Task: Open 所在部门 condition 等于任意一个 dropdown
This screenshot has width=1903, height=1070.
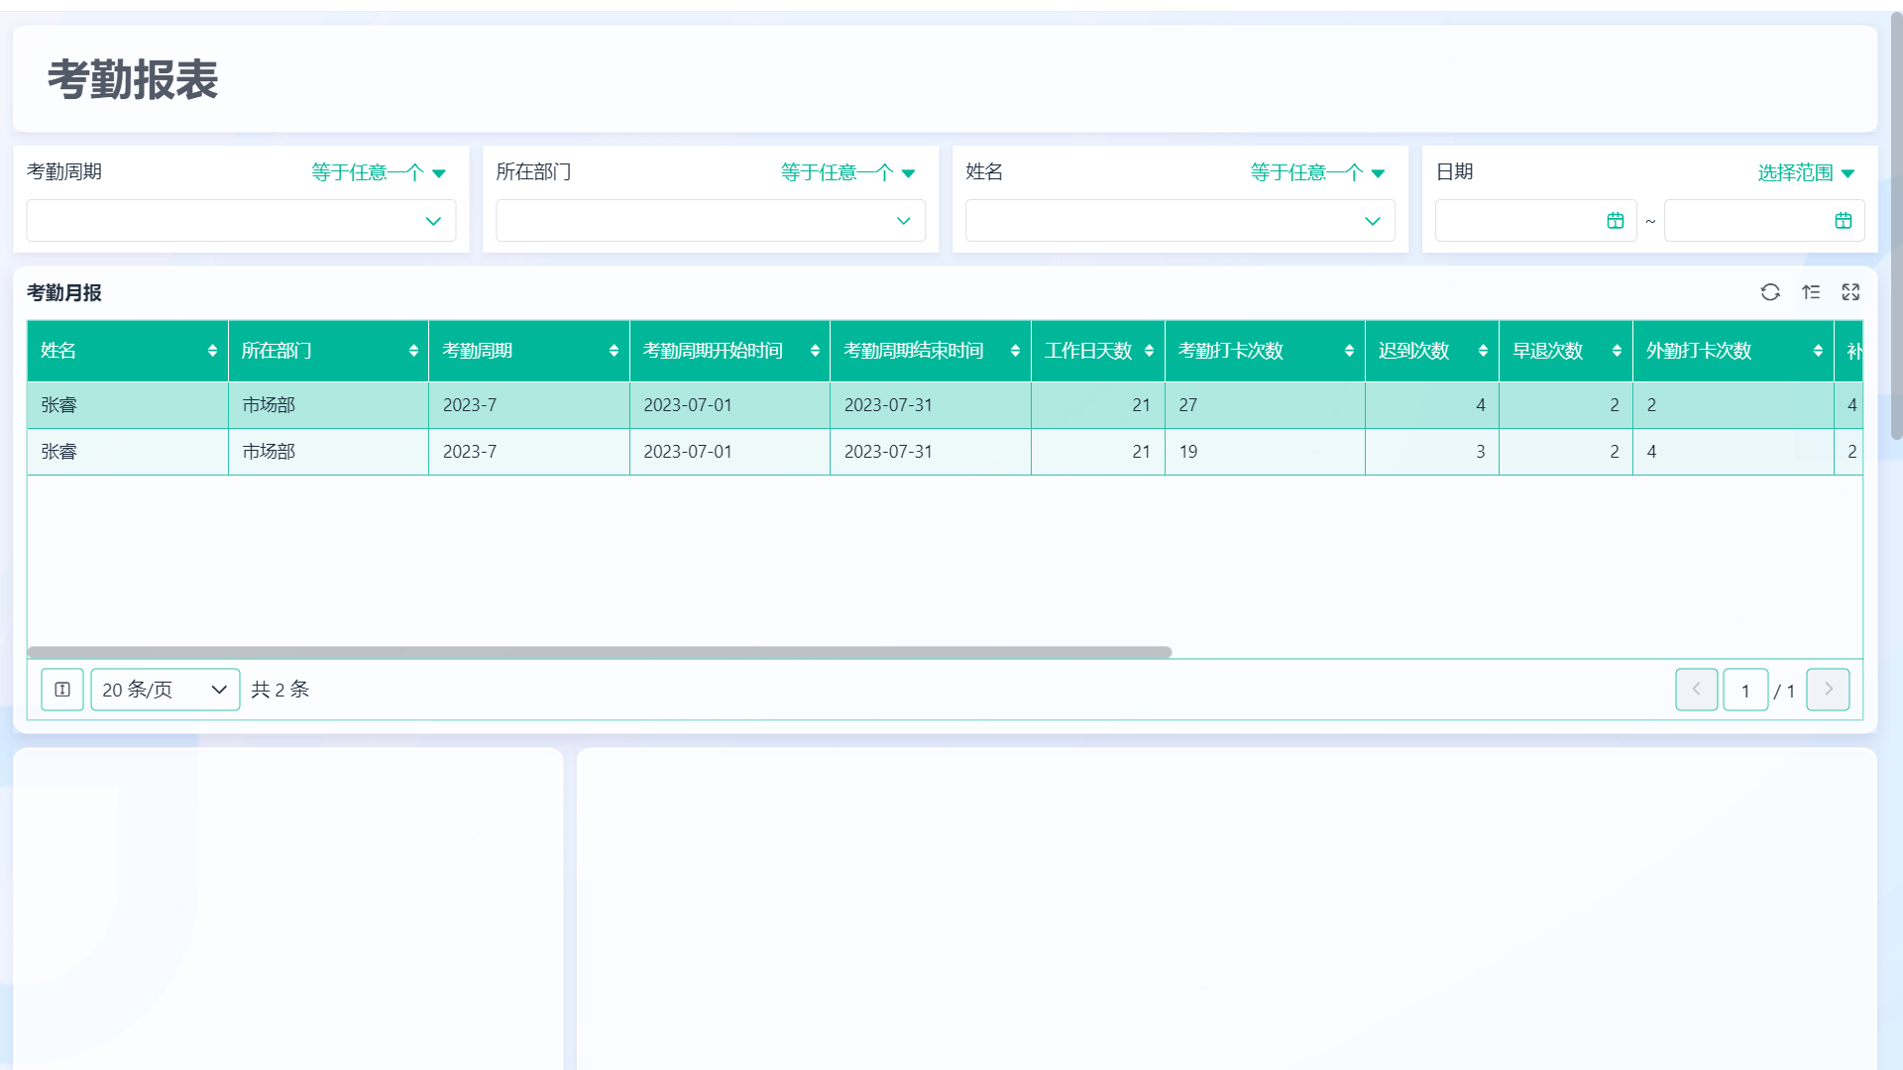Action: coord(848,172)
